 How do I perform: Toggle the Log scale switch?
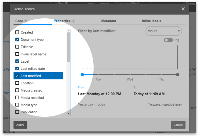point(168,40)
